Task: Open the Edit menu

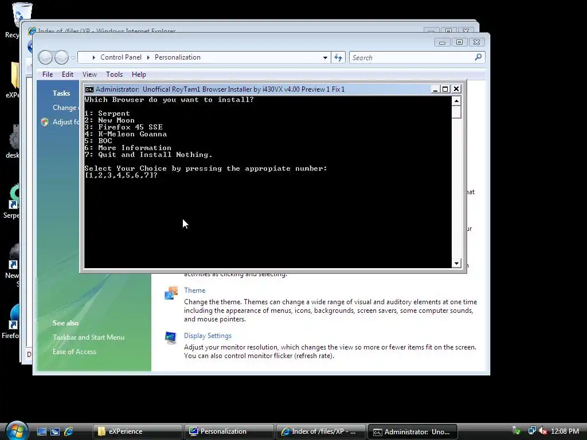Action: 68,74
